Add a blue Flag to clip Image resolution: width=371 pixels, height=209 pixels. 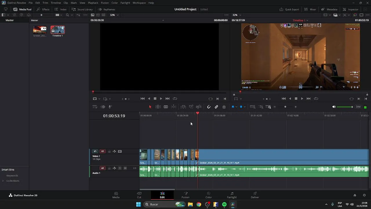(x=233, y=107)
